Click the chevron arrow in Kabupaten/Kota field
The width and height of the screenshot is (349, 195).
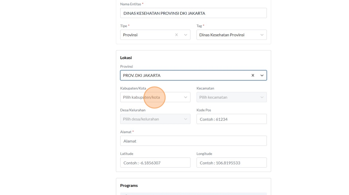tap(185, 97)
